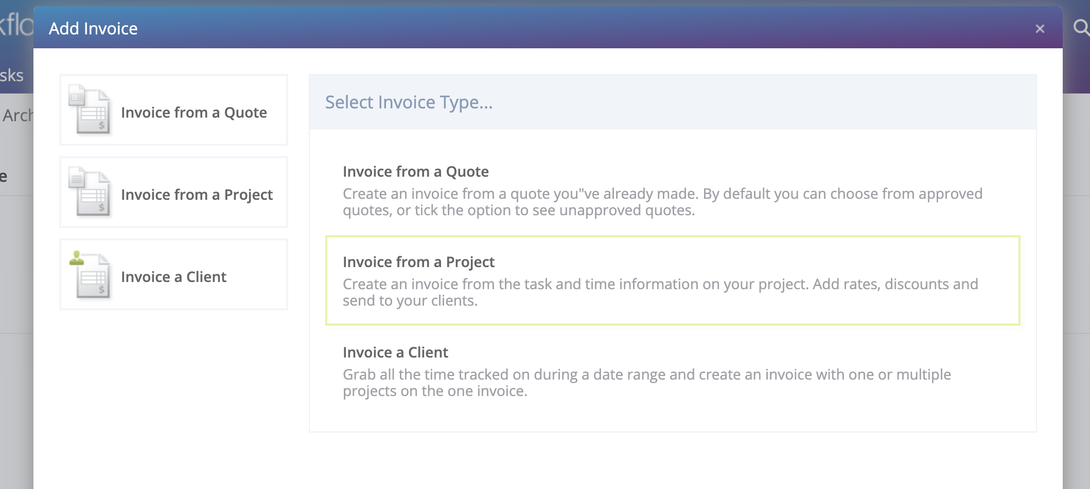Click the client description about date range
The width and height of the screenshot is (1090, 489).
pos(647,383)
